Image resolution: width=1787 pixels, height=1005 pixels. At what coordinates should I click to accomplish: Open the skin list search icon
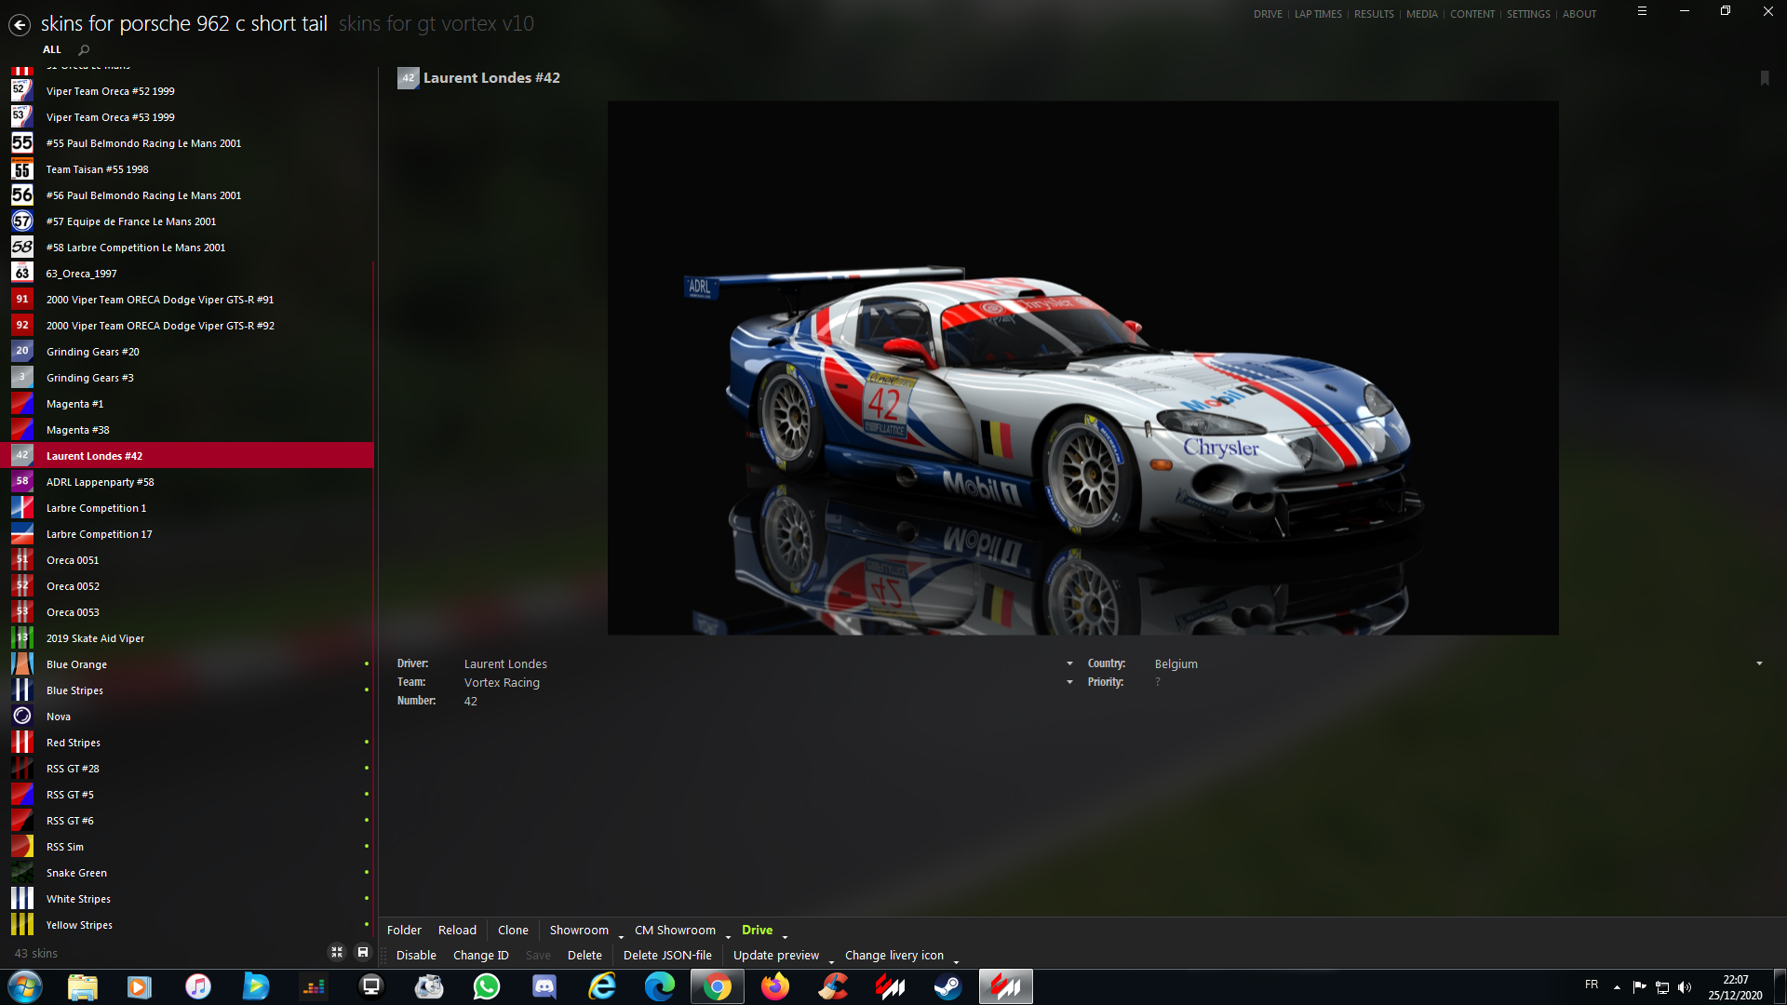click(84, 50)
